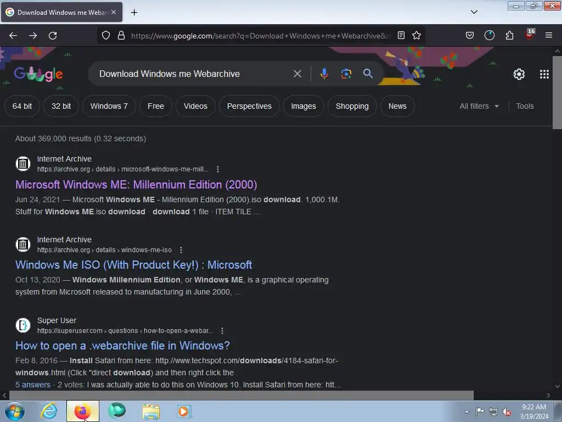Click the muted volume tray icon

tap(507, 412)
